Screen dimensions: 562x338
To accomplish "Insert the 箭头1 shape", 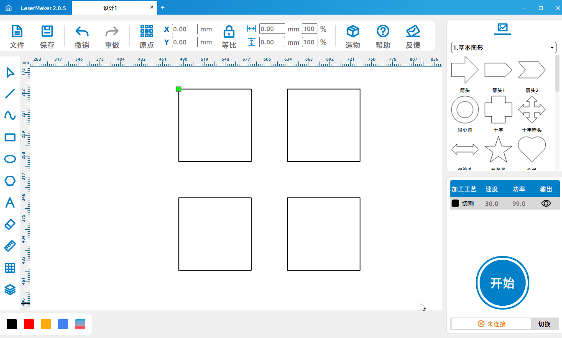I will [x=498, y=70].
